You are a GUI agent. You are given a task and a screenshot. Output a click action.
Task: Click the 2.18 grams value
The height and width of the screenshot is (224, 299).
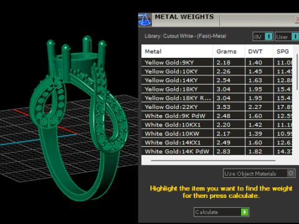pyautogui.click(x=224, y=62)
